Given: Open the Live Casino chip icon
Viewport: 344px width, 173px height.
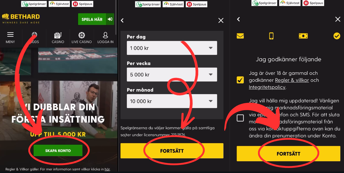Looking at the screenshot, I should 82,35.
